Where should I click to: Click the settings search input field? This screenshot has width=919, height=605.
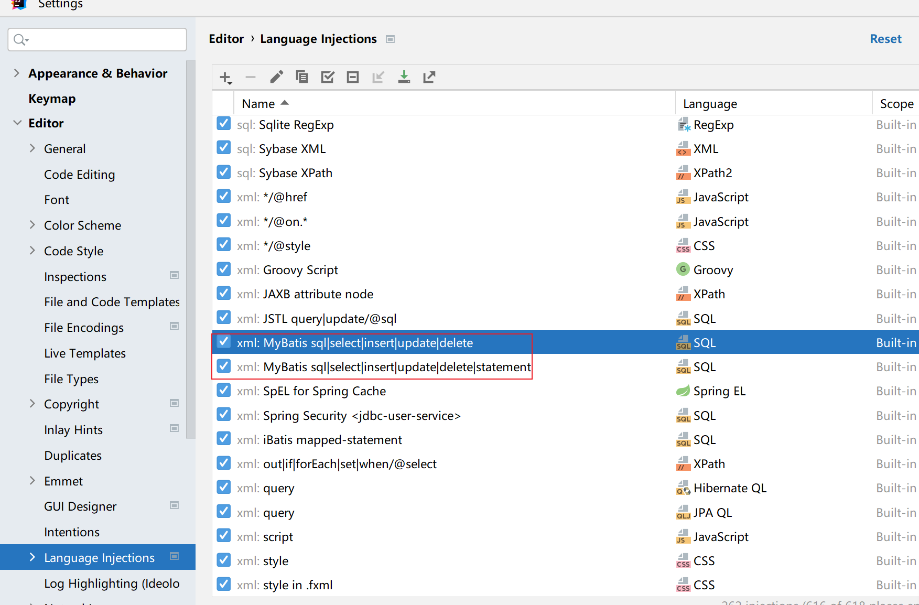98,40
